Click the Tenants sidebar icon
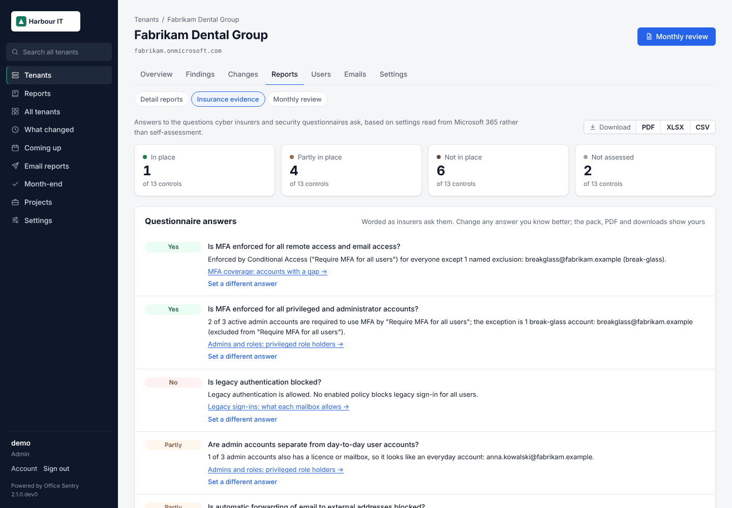This screenshot has width=732, height=508. pos(15,75)
